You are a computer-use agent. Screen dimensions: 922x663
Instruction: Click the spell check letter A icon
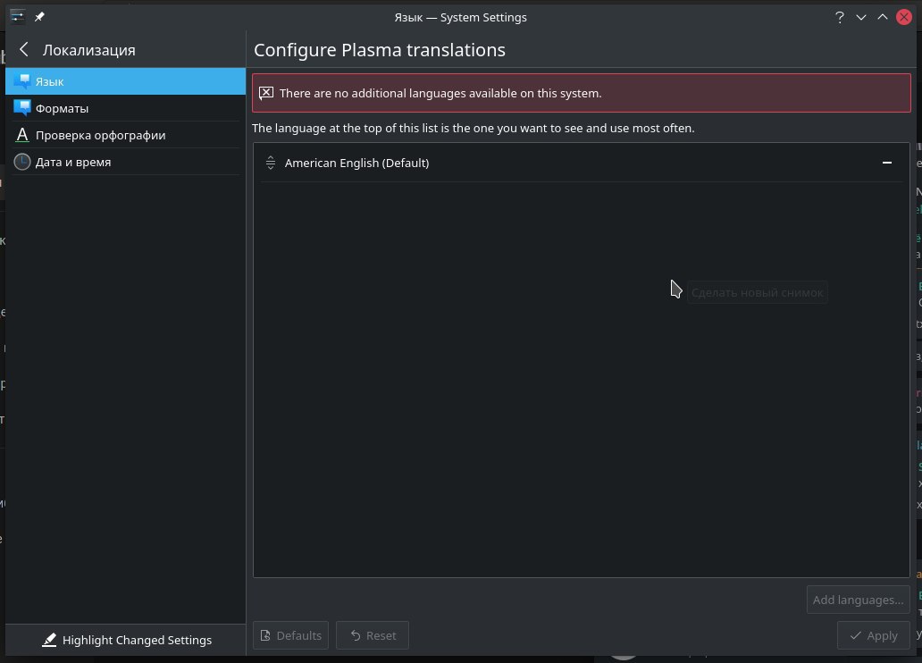(x=22, y=135)
